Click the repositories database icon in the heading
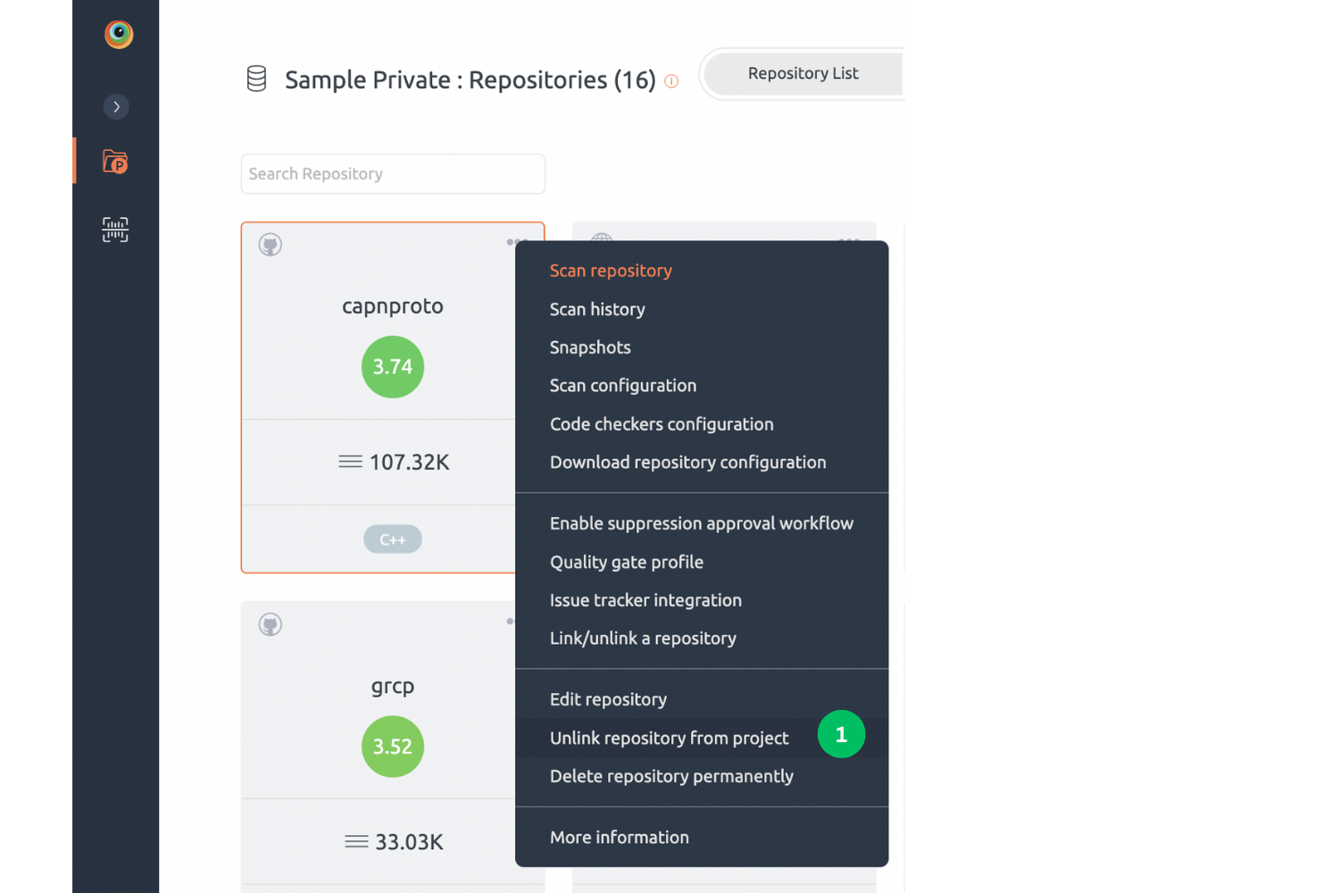1323x893 pixels. (256, 79)
